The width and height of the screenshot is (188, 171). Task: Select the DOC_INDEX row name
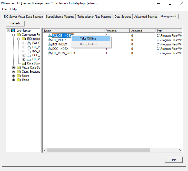[60, 49]
